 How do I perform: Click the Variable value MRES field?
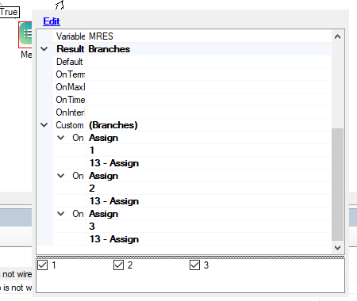[209, 36]
